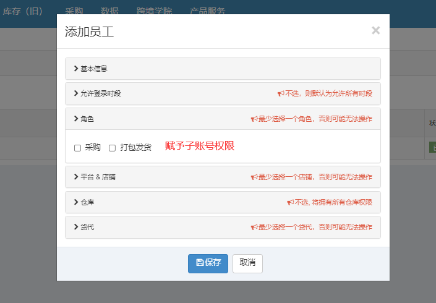Click the megaphone icon beside 不选，则默认为允许所有时段
This screenshot has width=436, height=303.
point(281,93)
